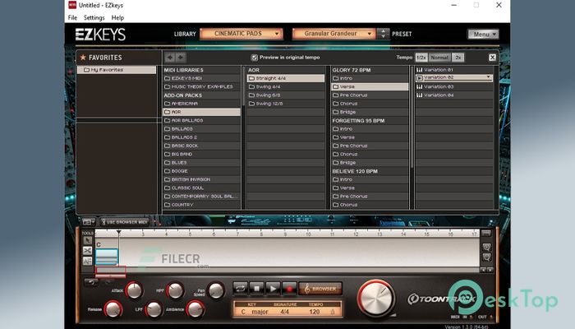Select My Favorites folder
The image size is (575, 329).
click(x=117, y=70)
